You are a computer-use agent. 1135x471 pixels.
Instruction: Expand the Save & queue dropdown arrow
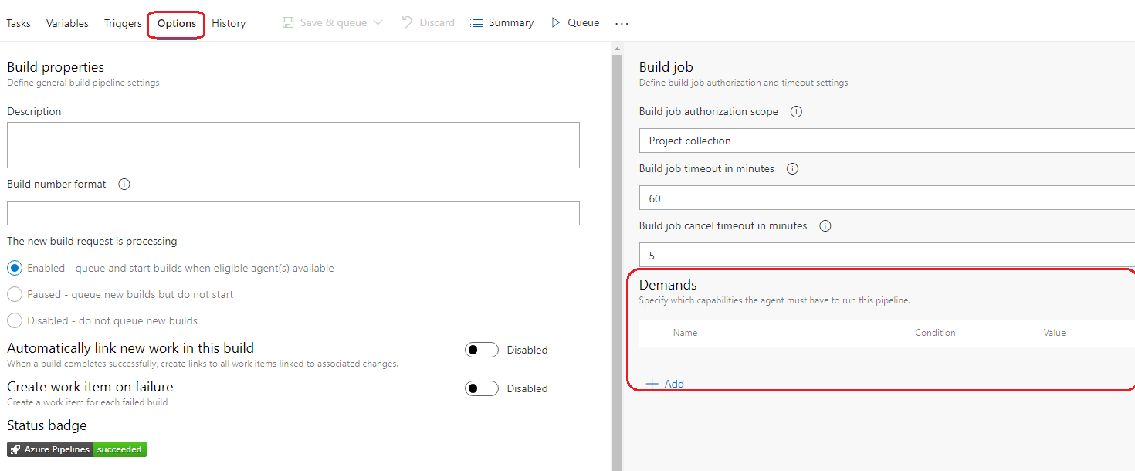point(378,23)
